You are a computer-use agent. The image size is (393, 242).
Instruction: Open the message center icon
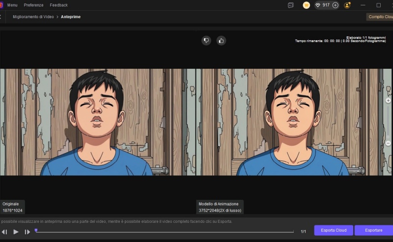[291, 5]
